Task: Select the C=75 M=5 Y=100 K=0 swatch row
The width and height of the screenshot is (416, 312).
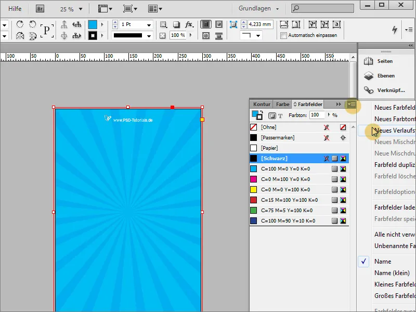Action: (299, 211)
